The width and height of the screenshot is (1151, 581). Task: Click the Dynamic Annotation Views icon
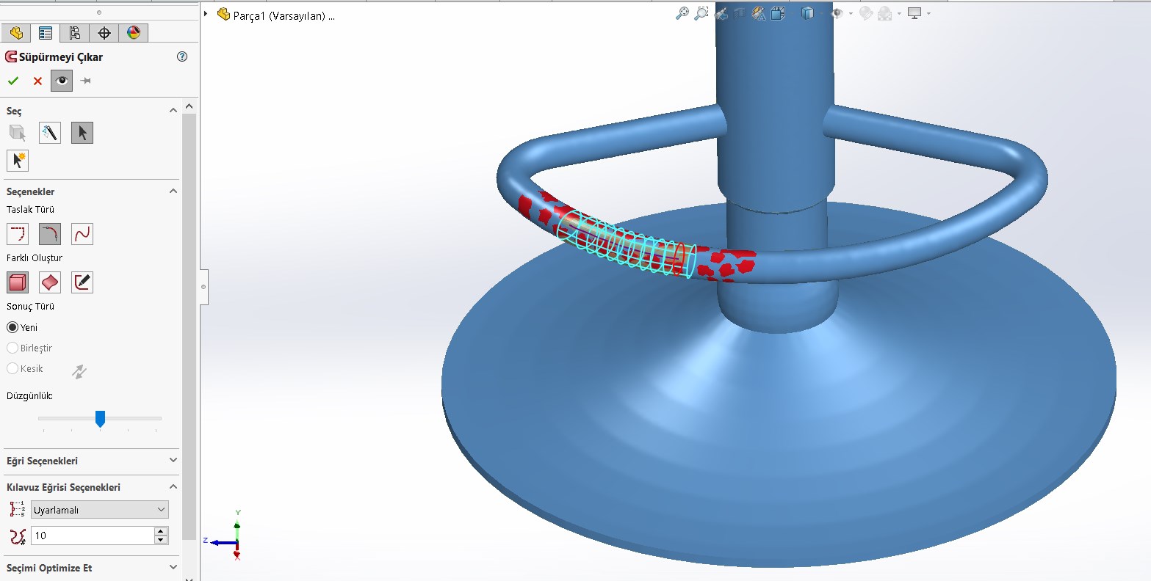pyautogui.click(x=759, y=13)
